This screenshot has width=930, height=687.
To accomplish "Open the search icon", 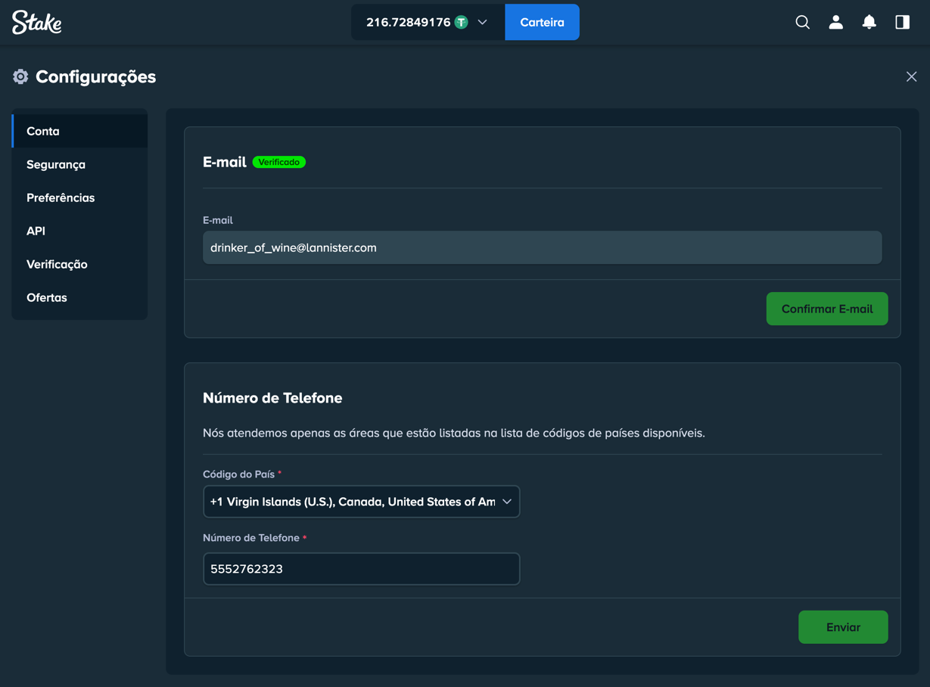I will pyautogui.click(x=802, y=22).
